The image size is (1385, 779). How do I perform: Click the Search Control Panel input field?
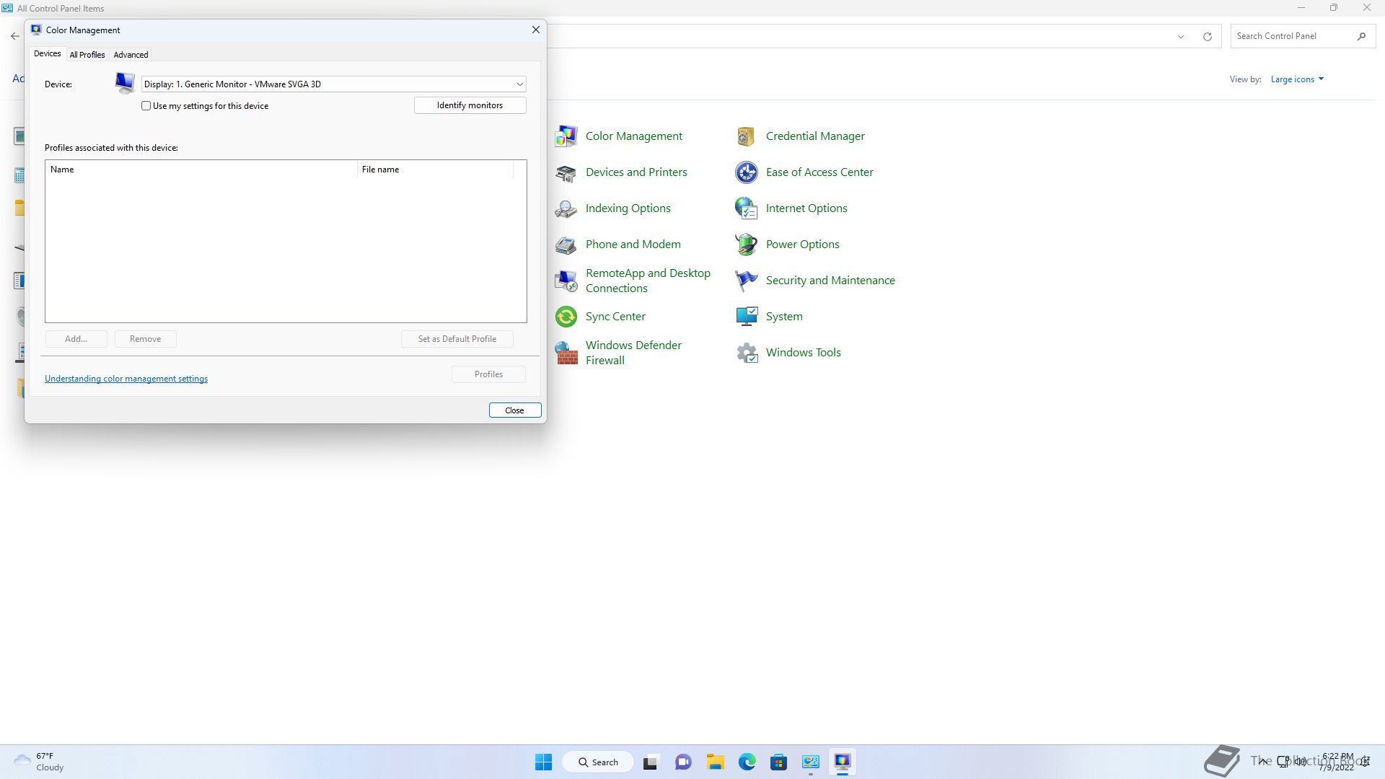click(1291, 36)
